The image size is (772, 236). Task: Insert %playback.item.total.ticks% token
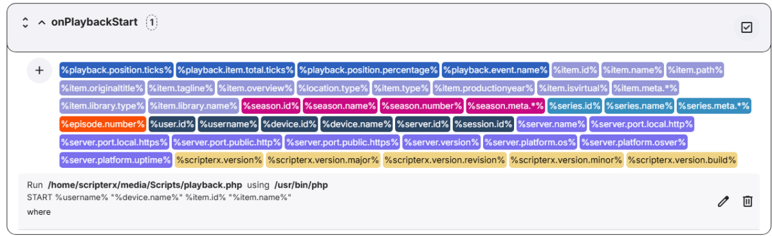tap(235, 69)
